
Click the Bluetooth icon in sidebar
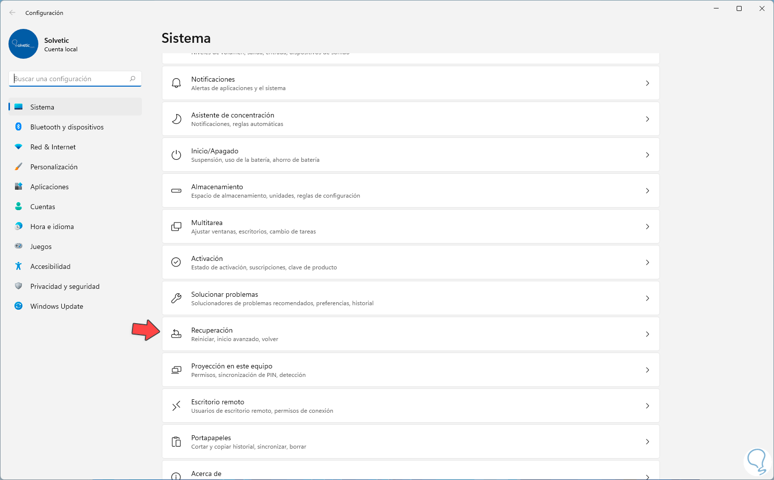18,127
